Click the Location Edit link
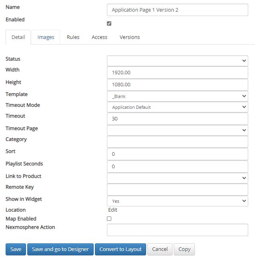 click(112, 210)
